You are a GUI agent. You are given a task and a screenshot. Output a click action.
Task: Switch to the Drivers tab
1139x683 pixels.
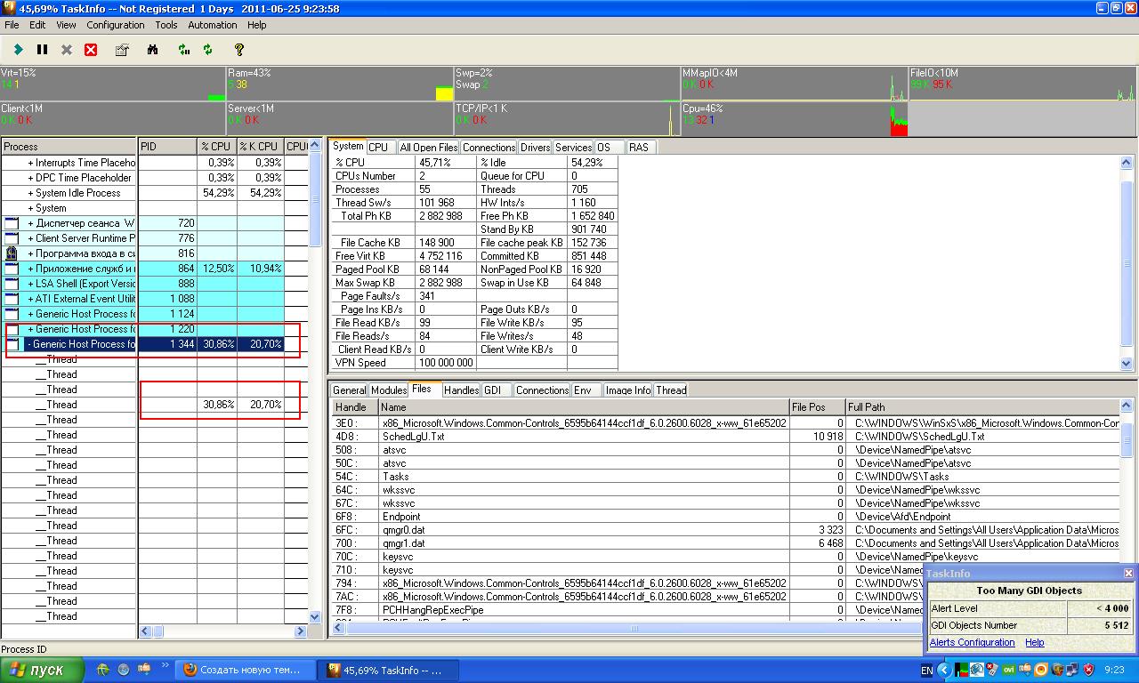coord(535,148)
